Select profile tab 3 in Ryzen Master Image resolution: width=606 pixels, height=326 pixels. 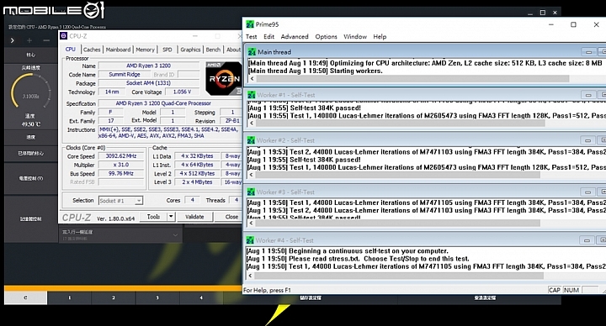(x=157, y=297)
